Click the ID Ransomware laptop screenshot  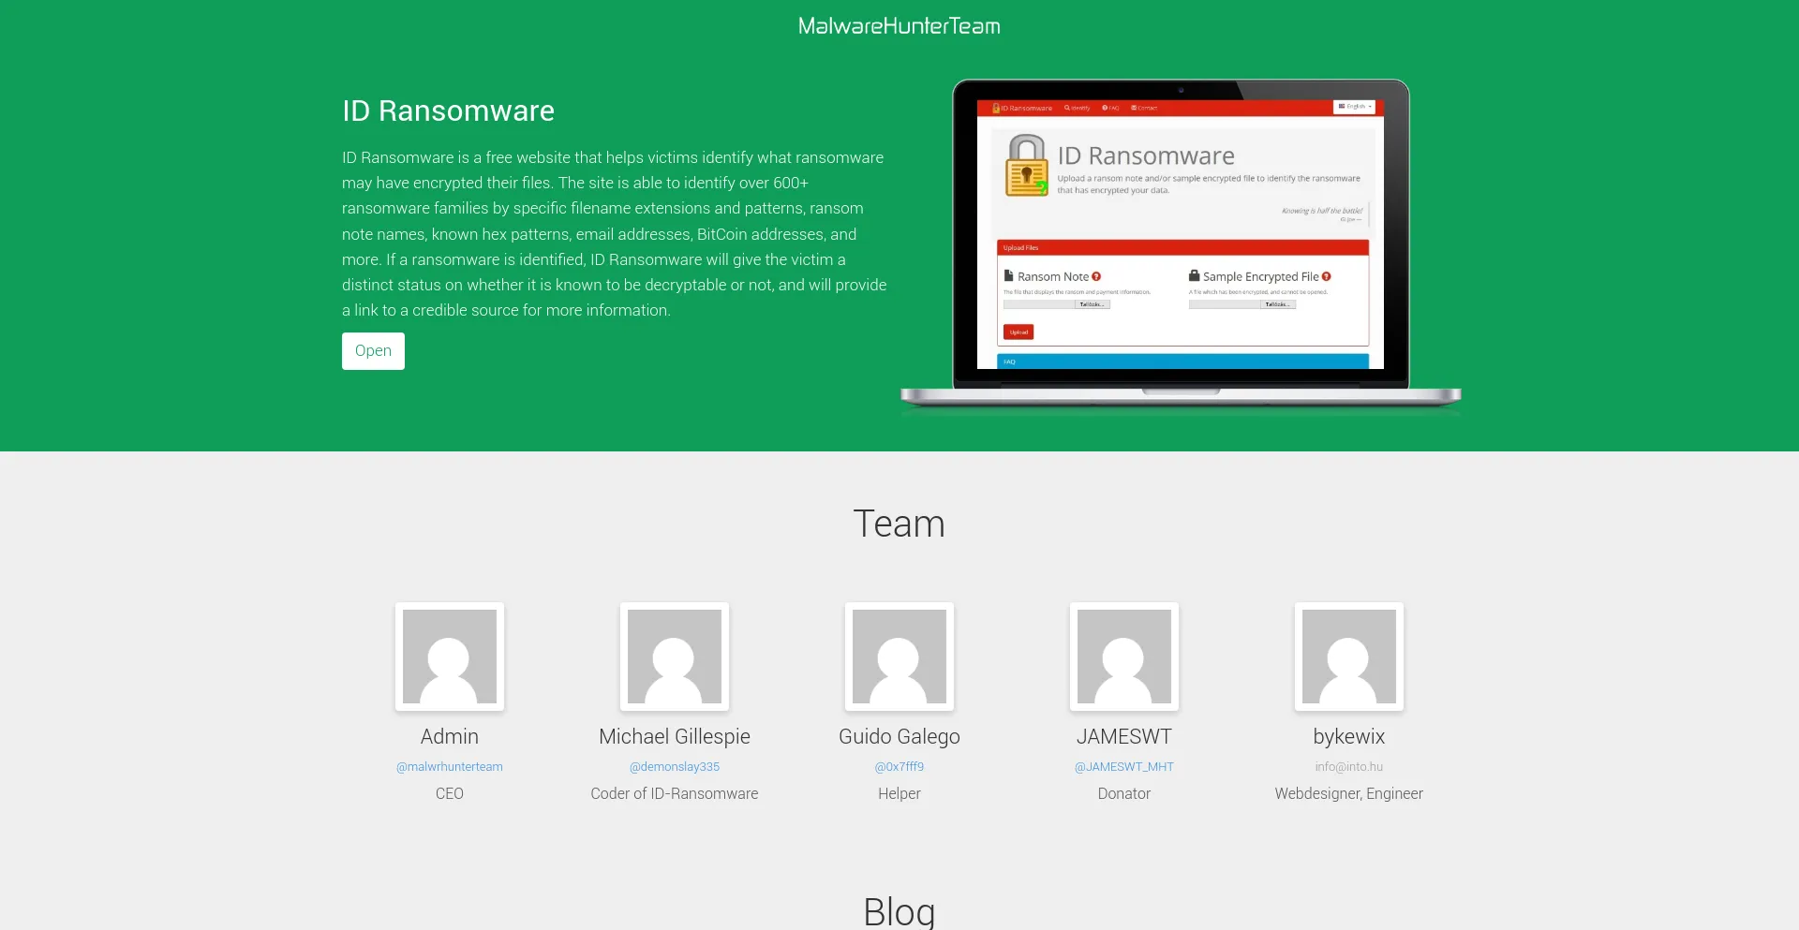pyautogui.click(x=1181, y=245)
